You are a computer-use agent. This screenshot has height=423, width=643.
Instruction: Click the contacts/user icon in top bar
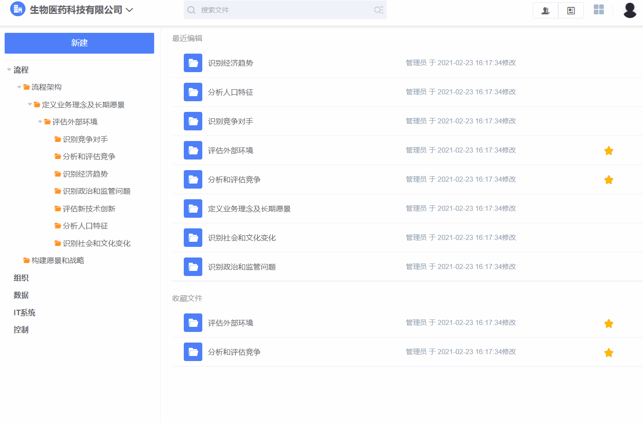[545, 10]
